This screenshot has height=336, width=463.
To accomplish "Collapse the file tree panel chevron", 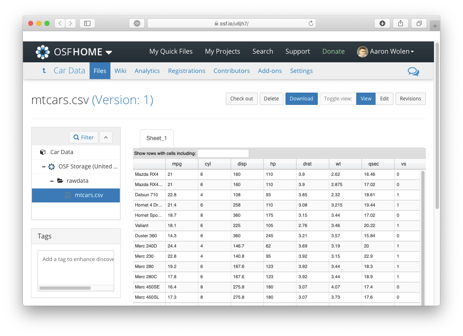I will coord(106,137).
